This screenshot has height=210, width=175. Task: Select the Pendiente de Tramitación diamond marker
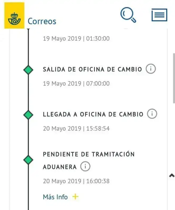[28, 160]
